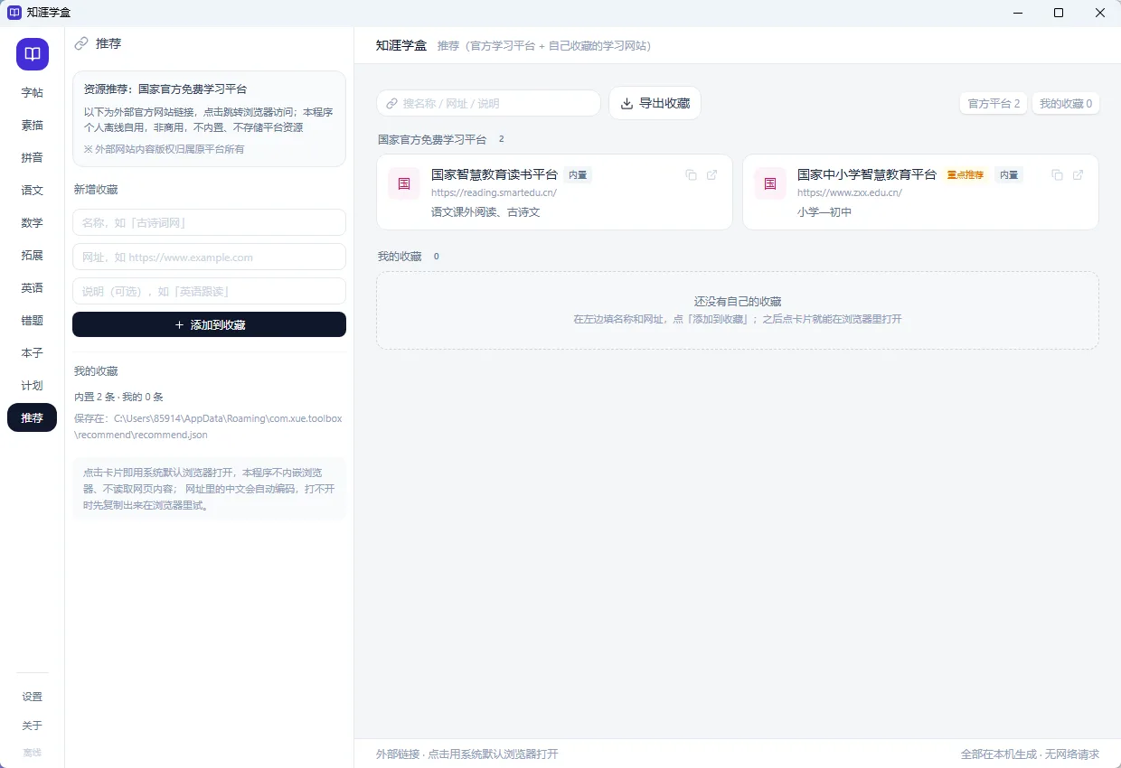Click the 国家智慧教育读书平台 card title

coord(495,174)
